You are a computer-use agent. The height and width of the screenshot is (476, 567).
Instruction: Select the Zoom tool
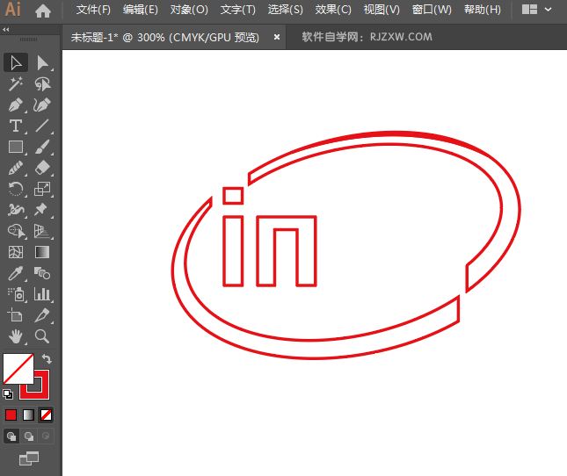(x=42, y=336)
